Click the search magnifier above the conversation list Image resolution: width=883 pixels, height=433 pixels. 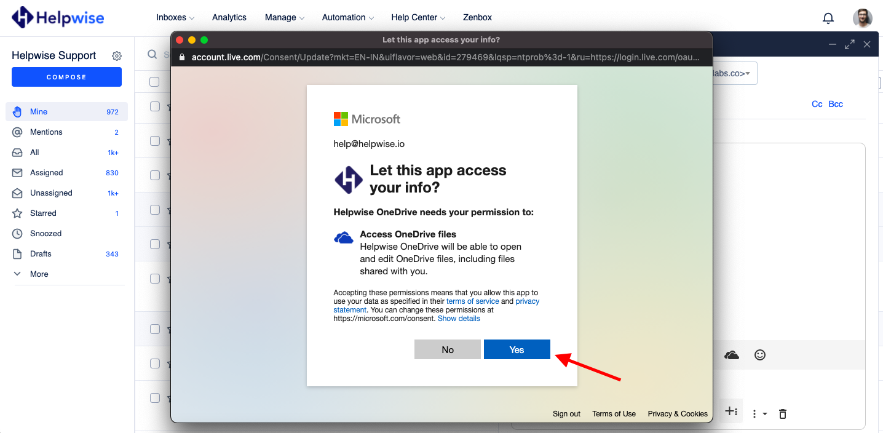[x=152, y=54]
